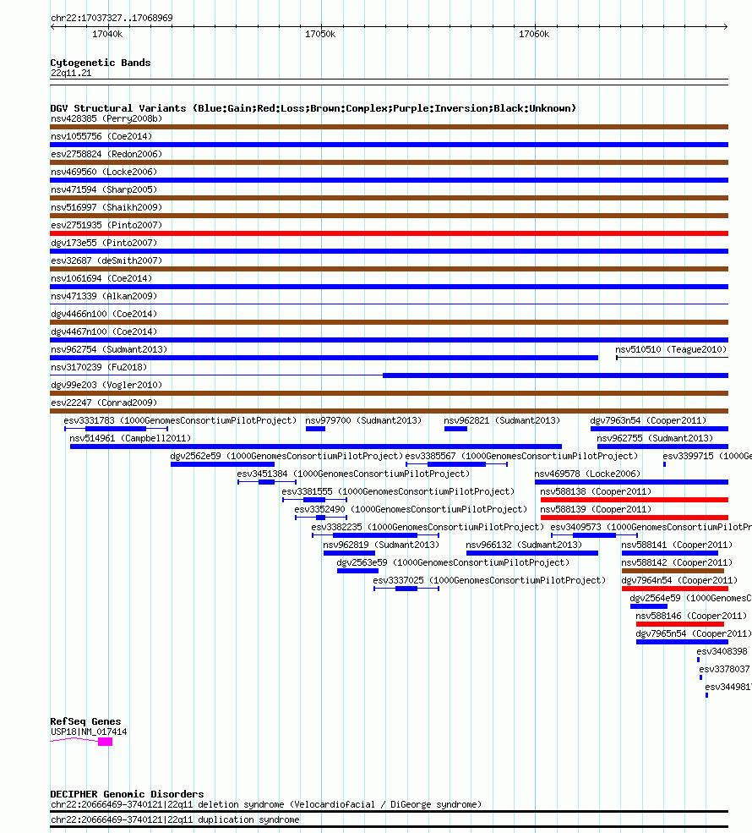Click variant label esv32687 (deSmith2007)
The width and height of the screenshot is (752, 833).
(106, 260)
